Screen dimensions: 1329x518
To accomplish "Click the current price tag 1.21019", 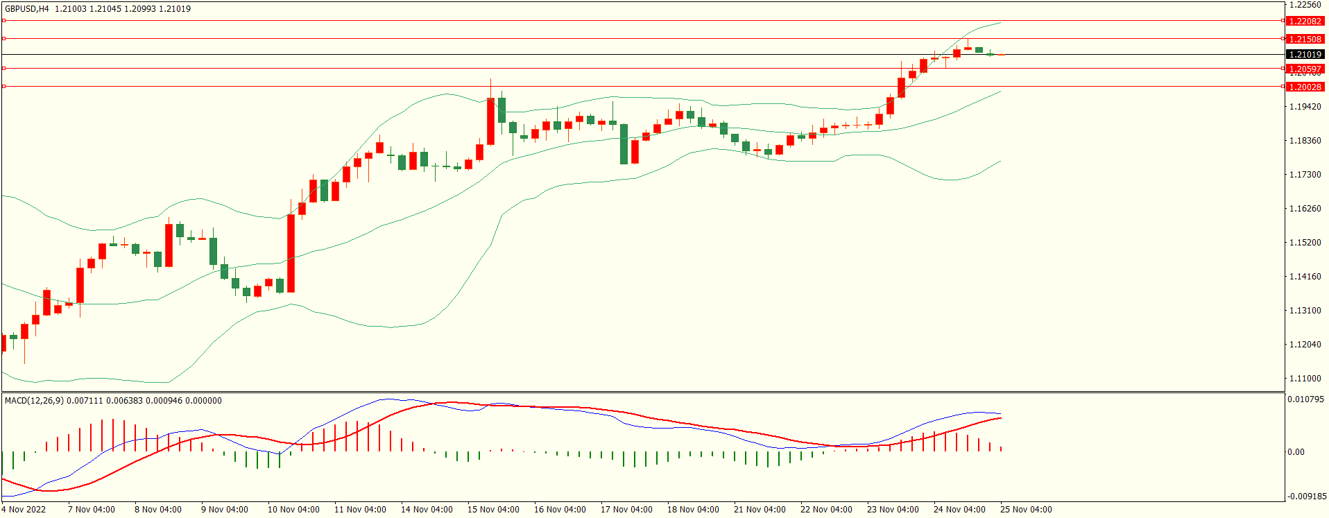I will coord(1305,55).
